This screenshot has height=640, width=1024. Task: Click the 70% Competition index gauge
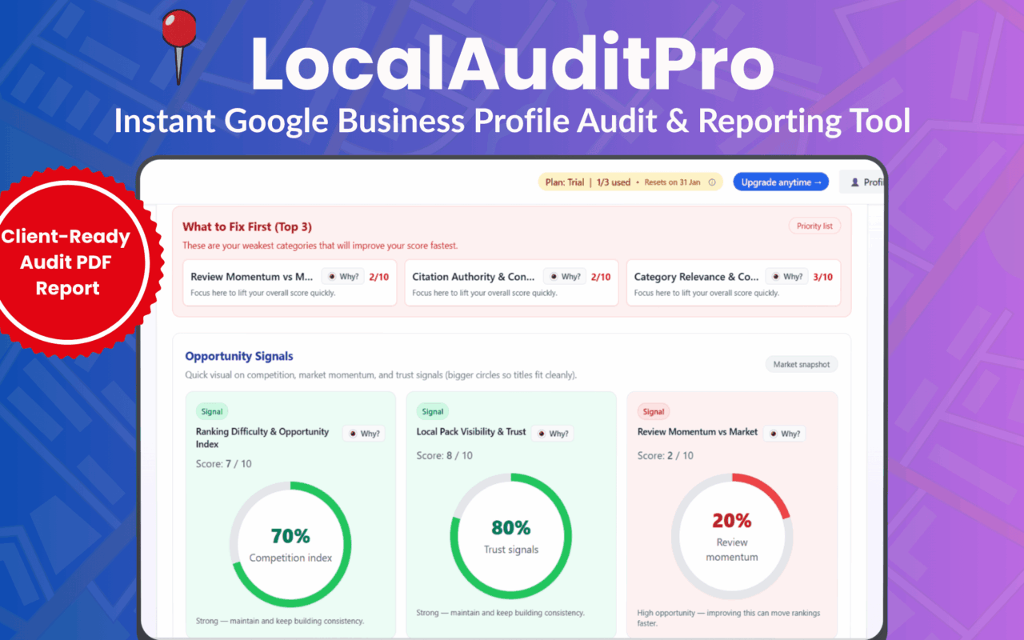[x=290, y=545]
